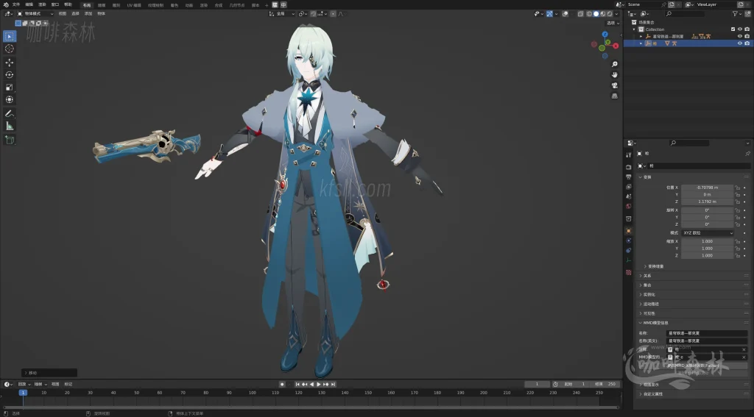Open viewport shading options dropdown arrow
This screenshot has width=754, height=417.
click(x=616, y=14)
